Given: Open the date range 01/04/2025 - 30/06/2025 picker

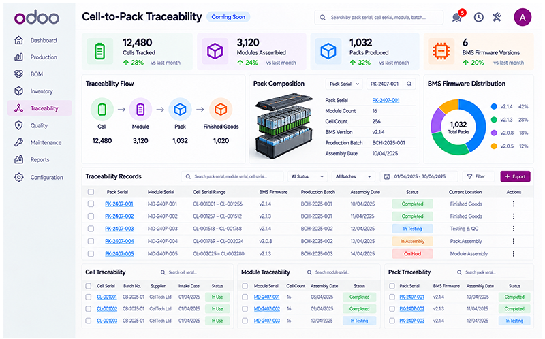Looking at the screenshot, I should tap(419, 176).
